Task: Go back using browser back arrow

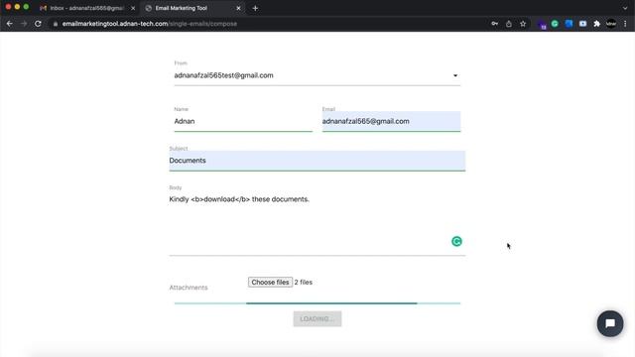Action: click(x=9, y=24)
